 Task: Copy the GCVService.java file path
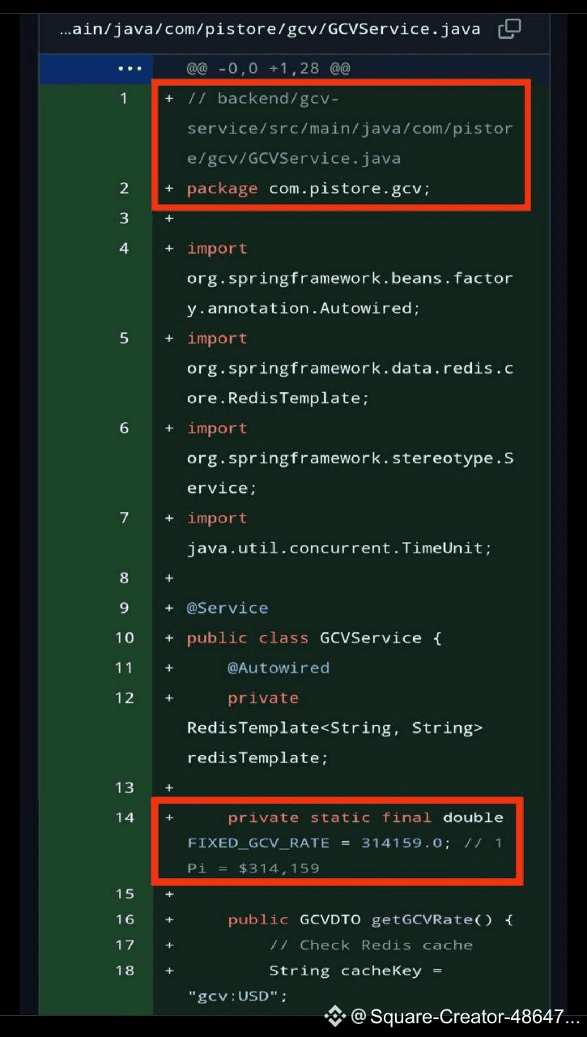509,30
